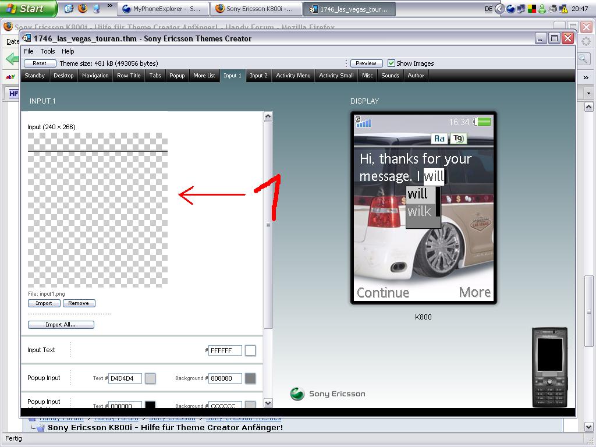Launch Firefox from the Quick Launch bar
The image size is (596, 447).
click(x=83, y=8)
